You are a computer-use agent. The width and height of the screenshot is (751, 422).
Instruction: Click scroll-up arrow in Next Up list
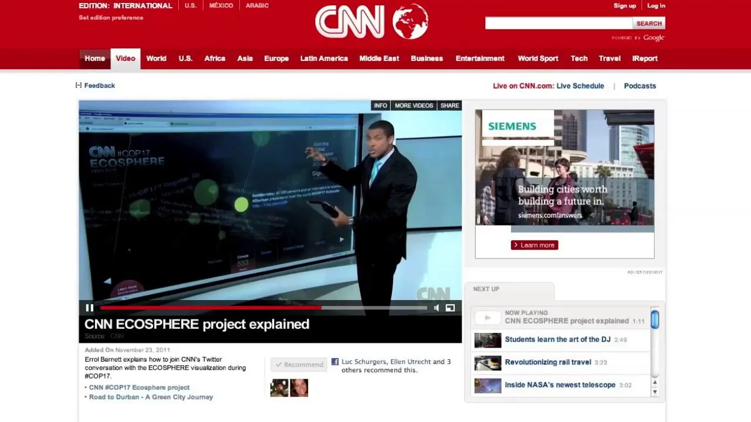click(x=655, y=382)
